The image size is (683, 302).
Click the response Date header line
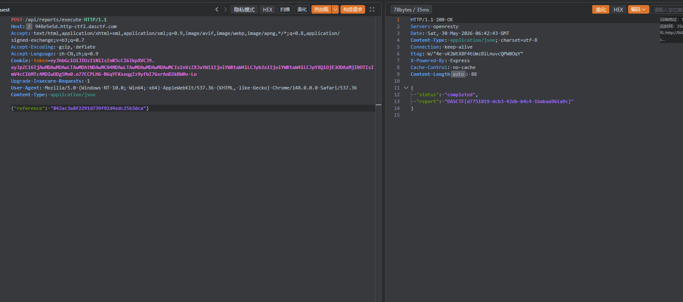(460, 33)
